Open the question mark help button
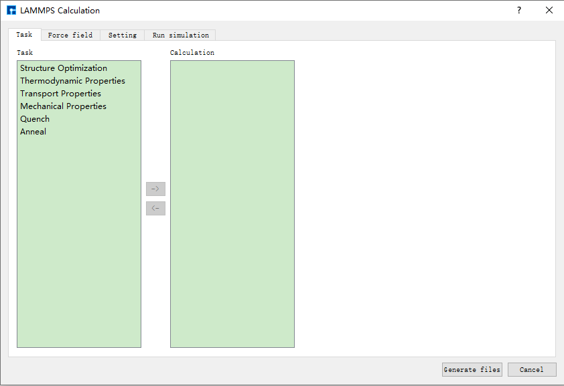The image size is (564, 386). [518, 11]
